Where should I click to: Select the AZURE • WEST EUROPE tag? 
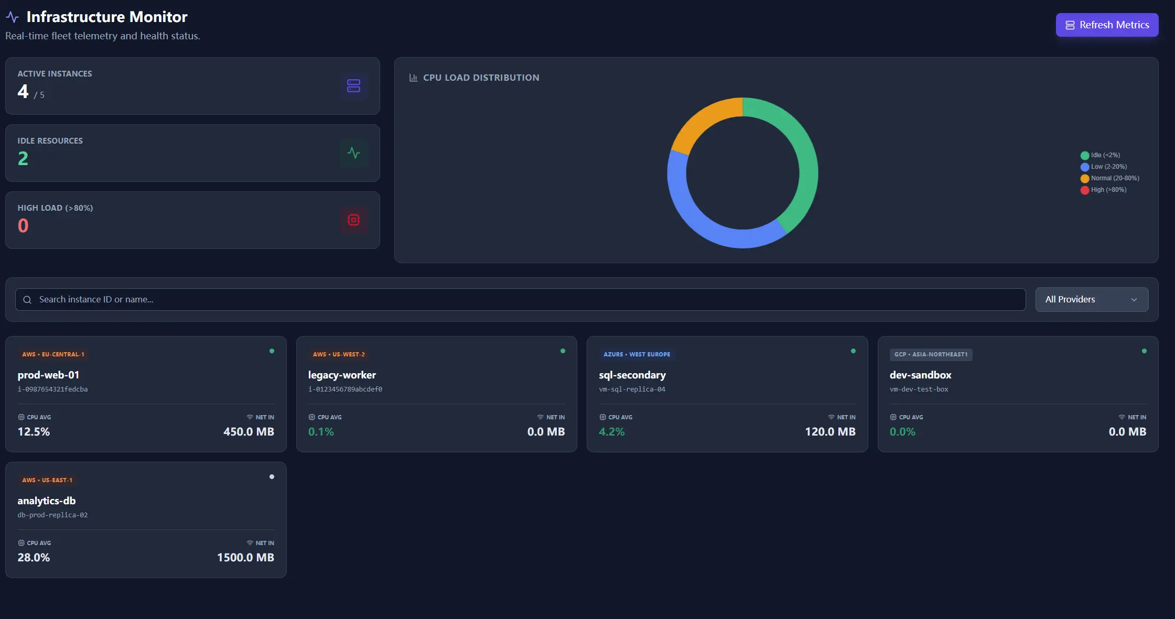pos(637,354)
